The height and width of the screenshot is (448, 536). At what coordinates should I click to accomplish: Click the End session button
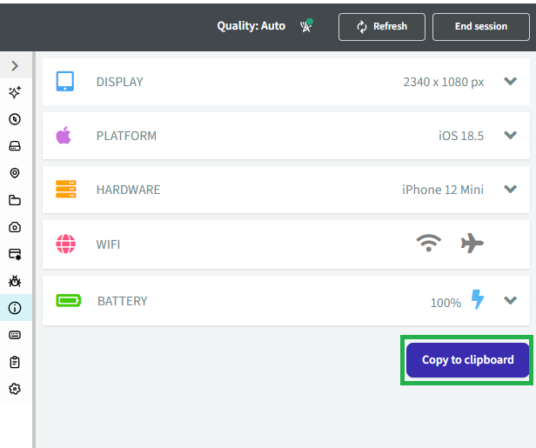480,26
